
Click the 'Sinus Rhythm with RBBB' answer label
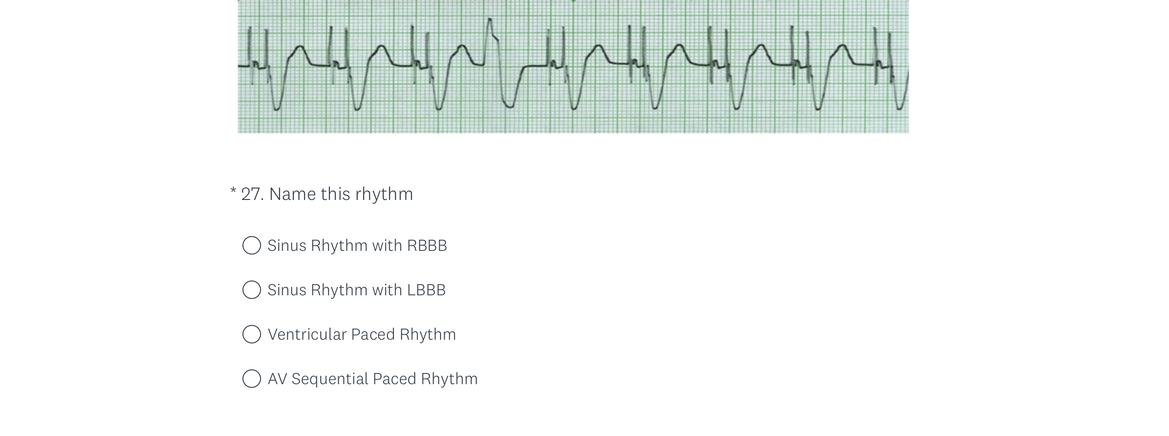point(357,245)
